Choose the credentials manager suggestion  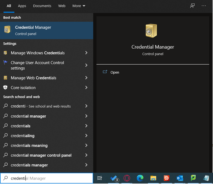click(x=47, y=165)
